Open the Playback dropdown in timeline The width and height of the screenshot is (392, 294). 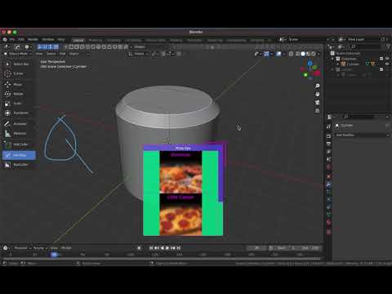point(22,248)
